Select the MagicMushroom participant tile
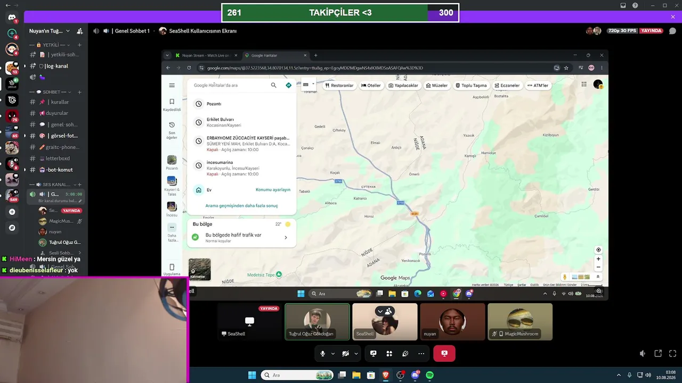This screenshot has height=383, width=682. [x=520, y=322]
